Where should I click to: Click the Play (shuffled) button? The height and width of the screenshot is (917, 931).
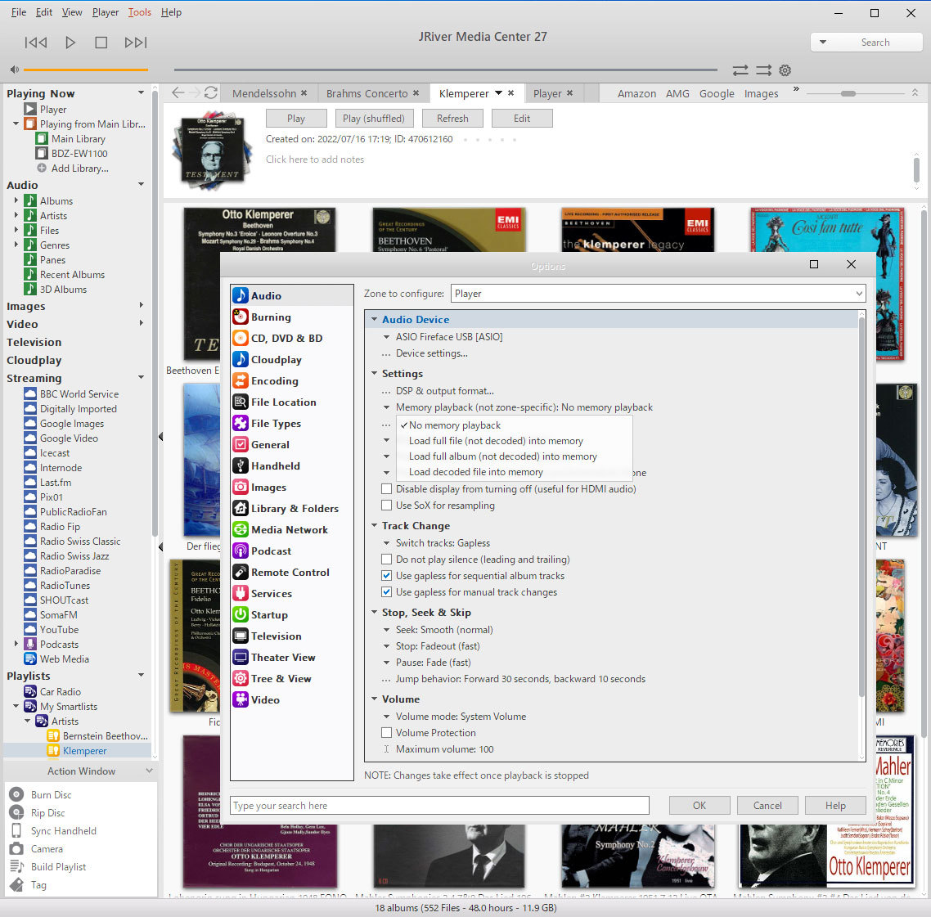[373, 119]
